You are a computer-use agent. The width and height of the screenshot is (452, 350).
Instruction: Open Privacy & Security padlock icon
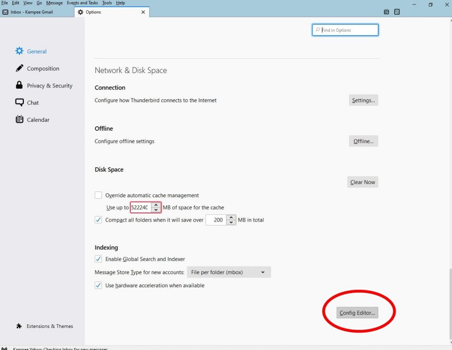[x=19, y=85]
